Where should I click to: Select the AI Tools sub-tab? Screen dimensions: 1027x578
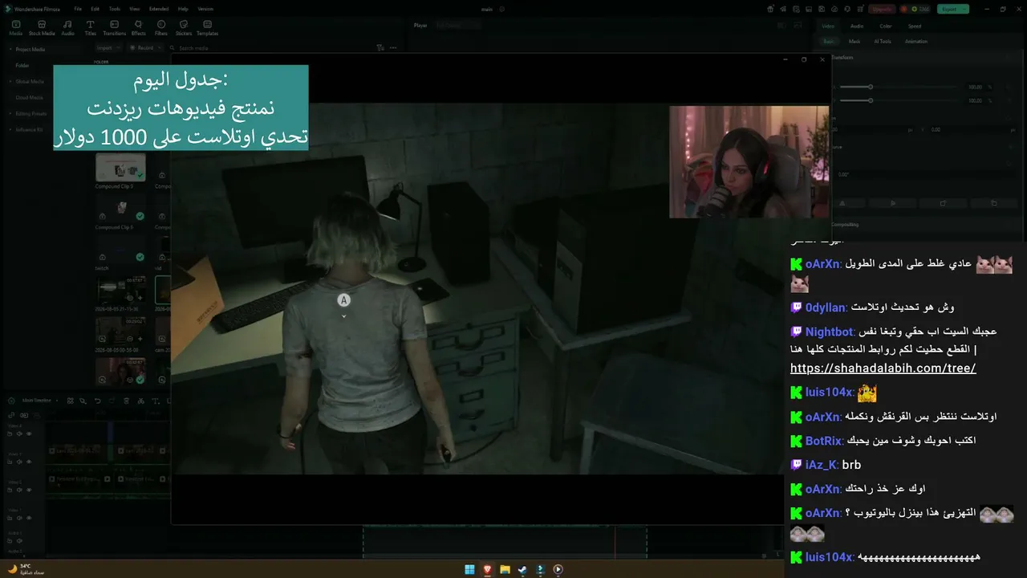(x=883, y=41)
